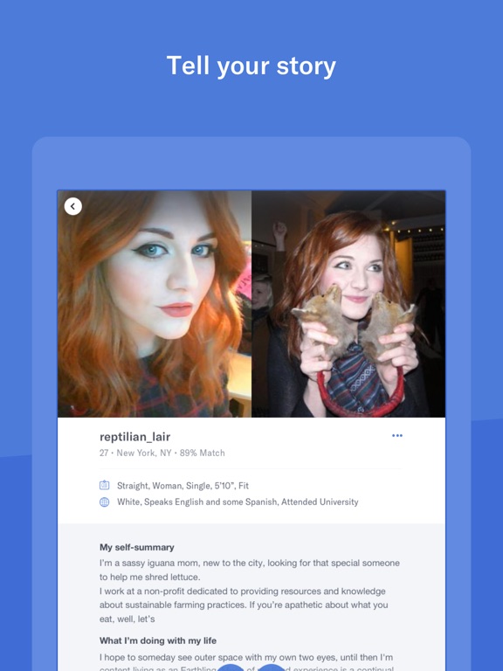Screen dimensions: 503x671
Task: Tap the sassy iguana mom summary text
Action: click(250, 570)
